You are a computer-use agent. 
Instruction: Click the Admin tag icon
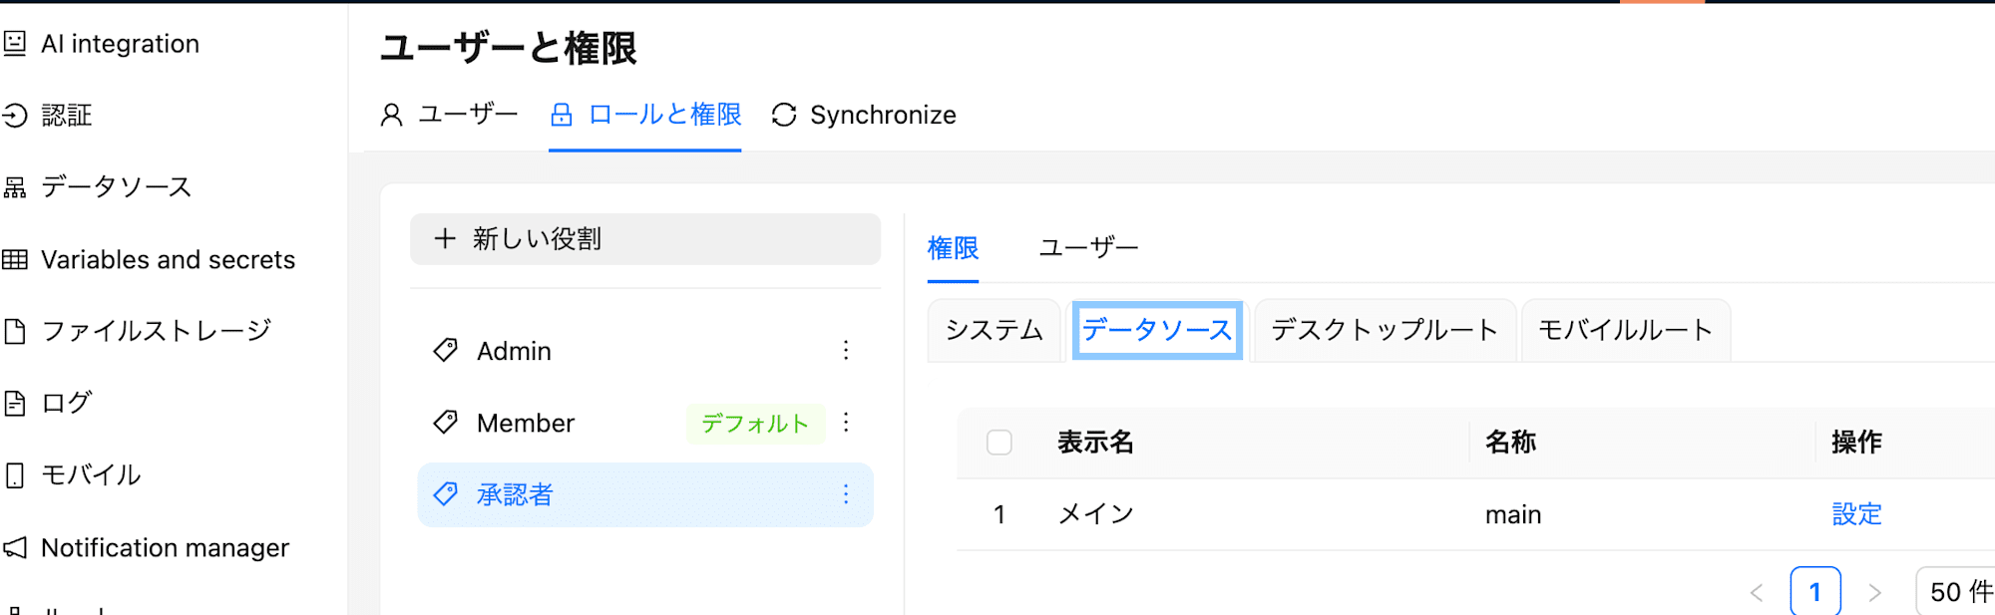click(445, 351)
